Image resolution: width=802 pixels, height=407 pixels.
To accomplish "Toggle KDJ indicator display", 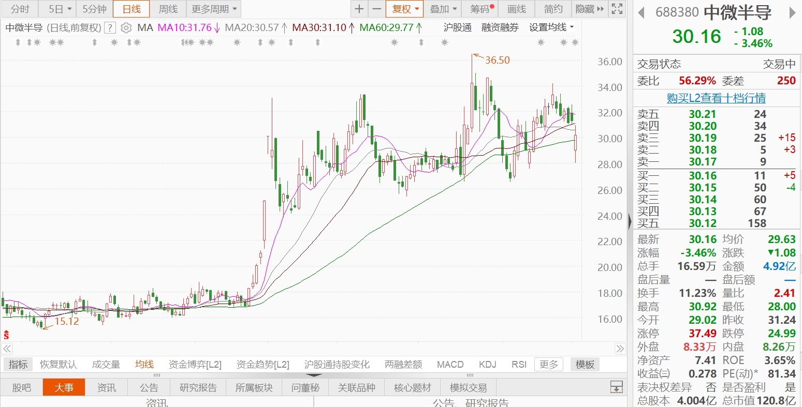I will click(487, 365).
